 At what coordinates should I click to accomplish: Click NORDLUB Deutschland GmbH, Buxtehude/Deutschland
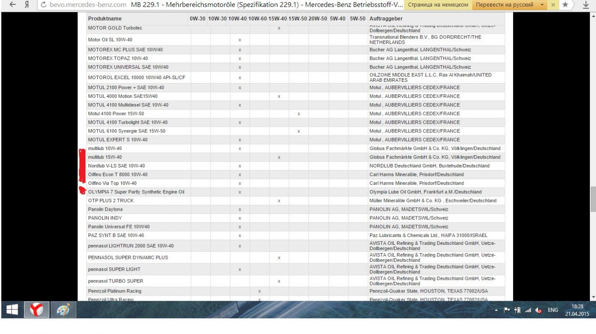(429, 166)
